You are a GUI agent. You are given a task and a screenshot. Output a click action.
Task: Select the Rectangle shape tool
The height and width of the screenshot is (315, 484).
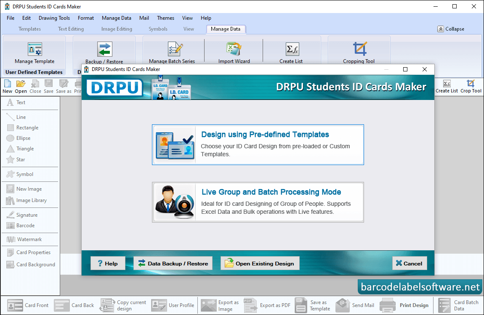pos(23,128)
